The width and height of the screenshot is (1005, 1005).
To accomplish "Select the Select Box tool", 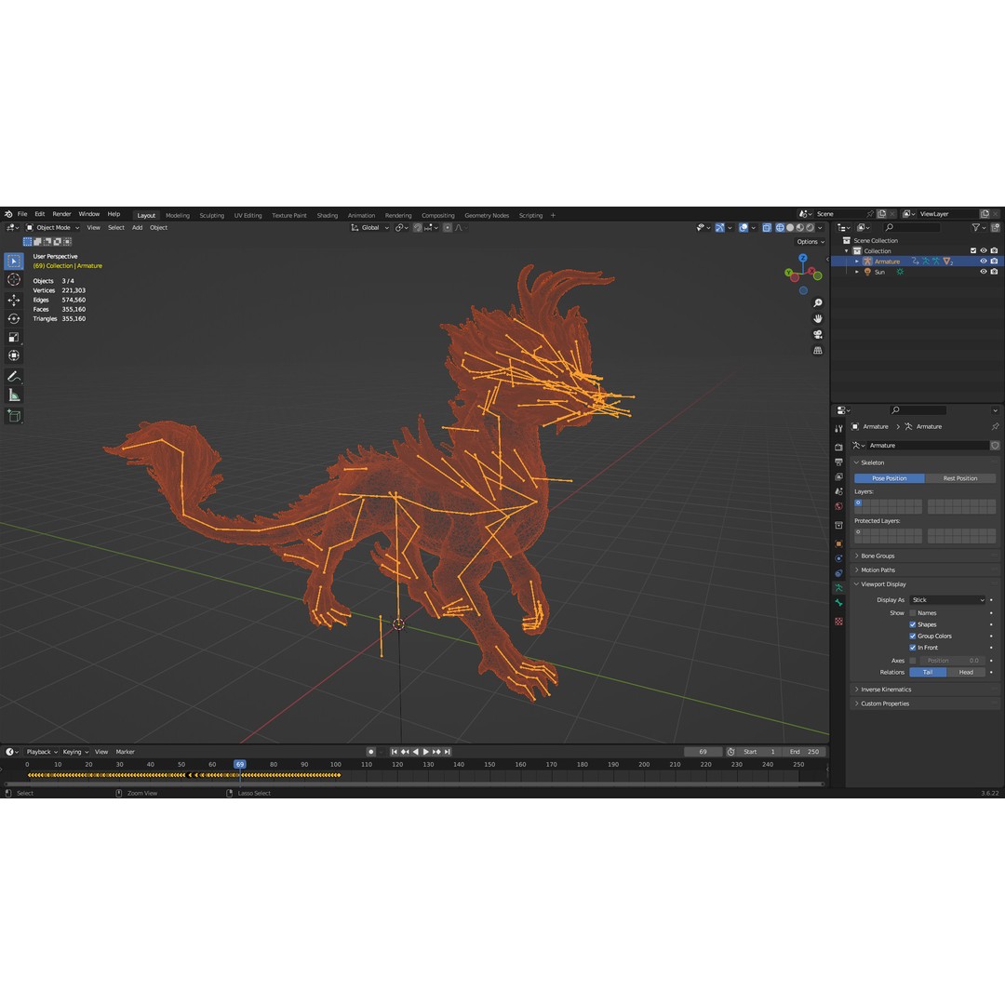I will coord(13,261).
